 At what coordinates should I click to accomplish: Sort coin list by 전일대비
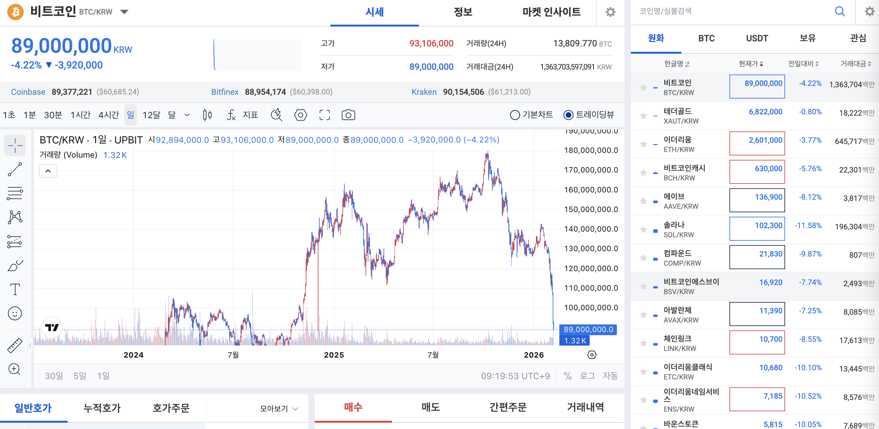click(803, 64)
